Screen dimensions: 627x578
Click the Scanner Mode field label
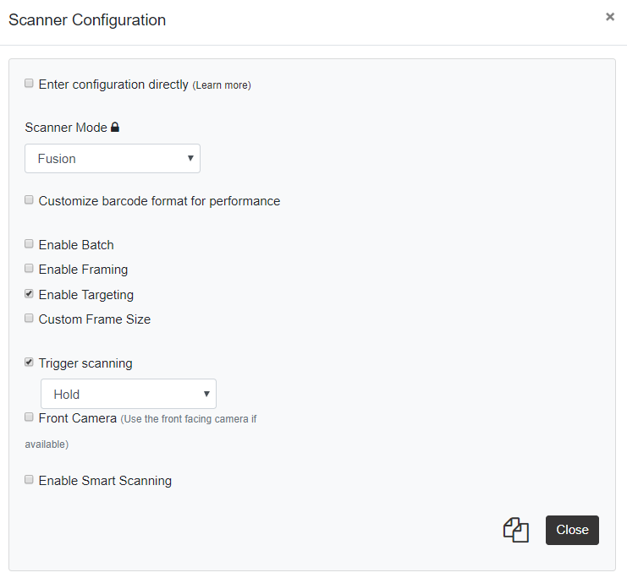(x=66, y=128)
